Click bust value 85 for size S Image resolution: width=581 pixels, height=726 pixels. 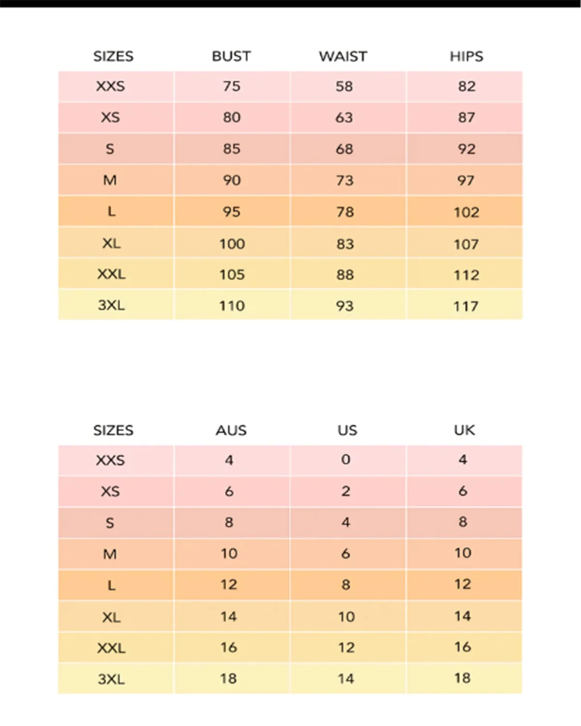pyautogui.click(x=231, y=149)
